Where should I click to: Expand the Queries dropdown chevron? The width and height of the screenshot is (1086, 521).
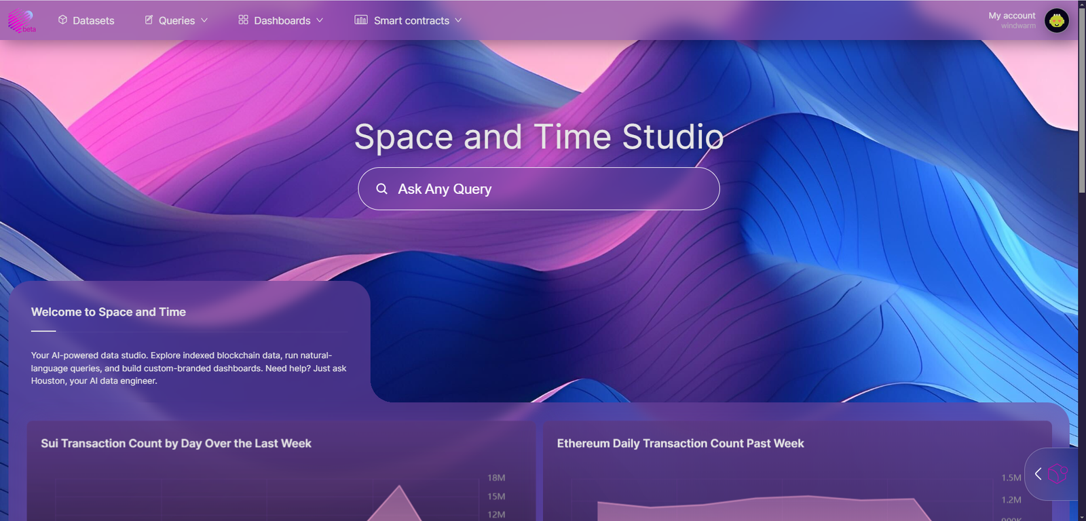point(204,20)
